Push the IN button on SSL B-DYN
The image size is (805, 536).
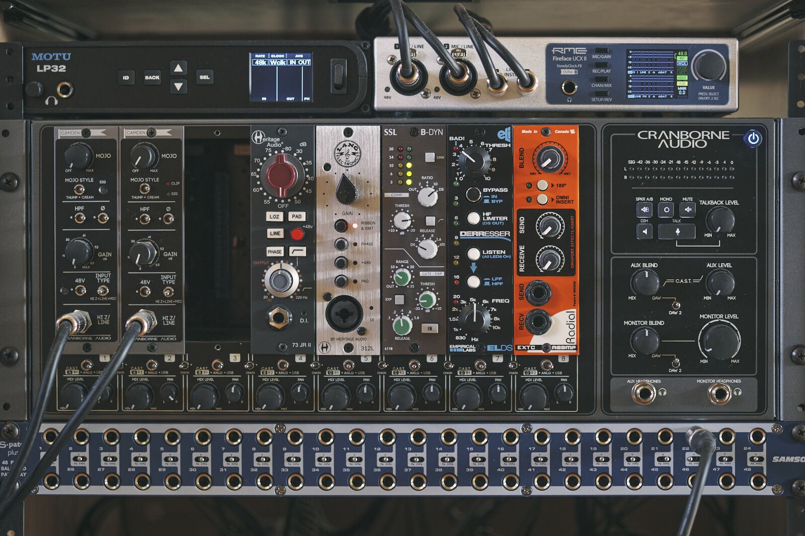tap(430, 328)
